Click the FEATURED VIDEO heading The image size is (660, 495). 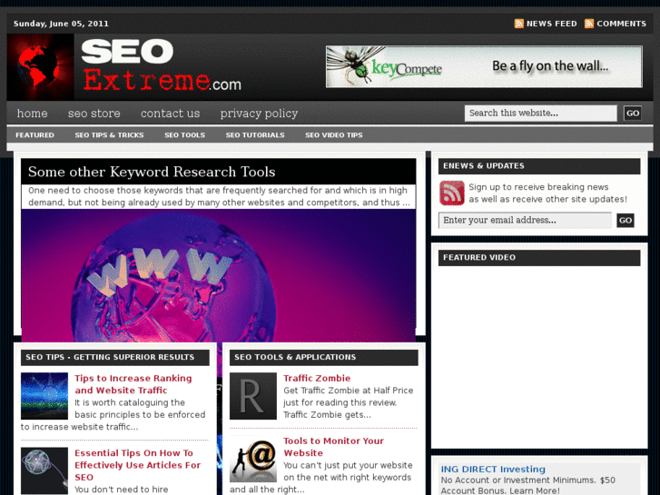pos(479,257)
